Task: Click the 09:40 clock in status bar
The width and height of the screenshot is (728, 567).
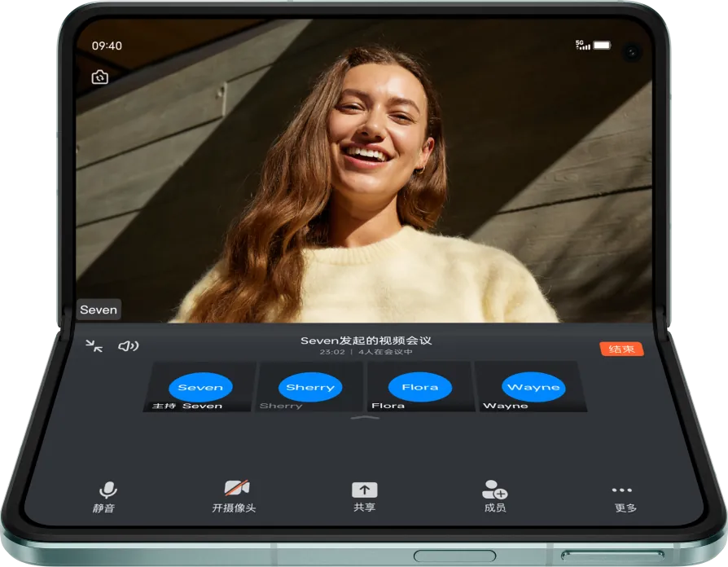Action: 107,46
